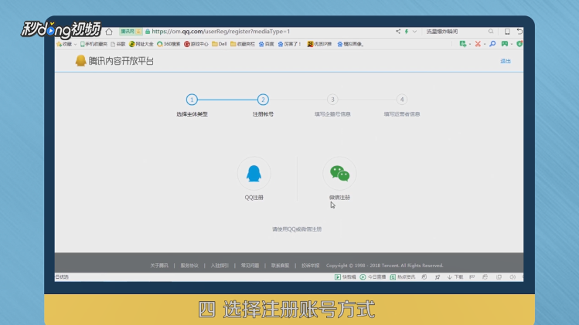This screenshot has height=325, width=579.
Task: Open the 网址大全 bookmark
Action: point(141,44)
